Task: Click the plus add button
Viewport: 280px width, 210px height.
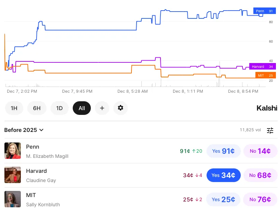Action: tap(102, 108)
